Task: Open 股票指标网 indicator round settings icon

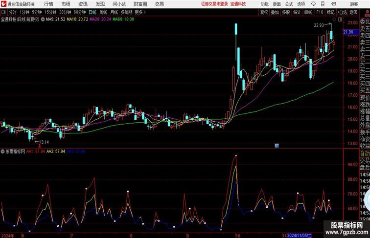Action: (x=2, y=151)
